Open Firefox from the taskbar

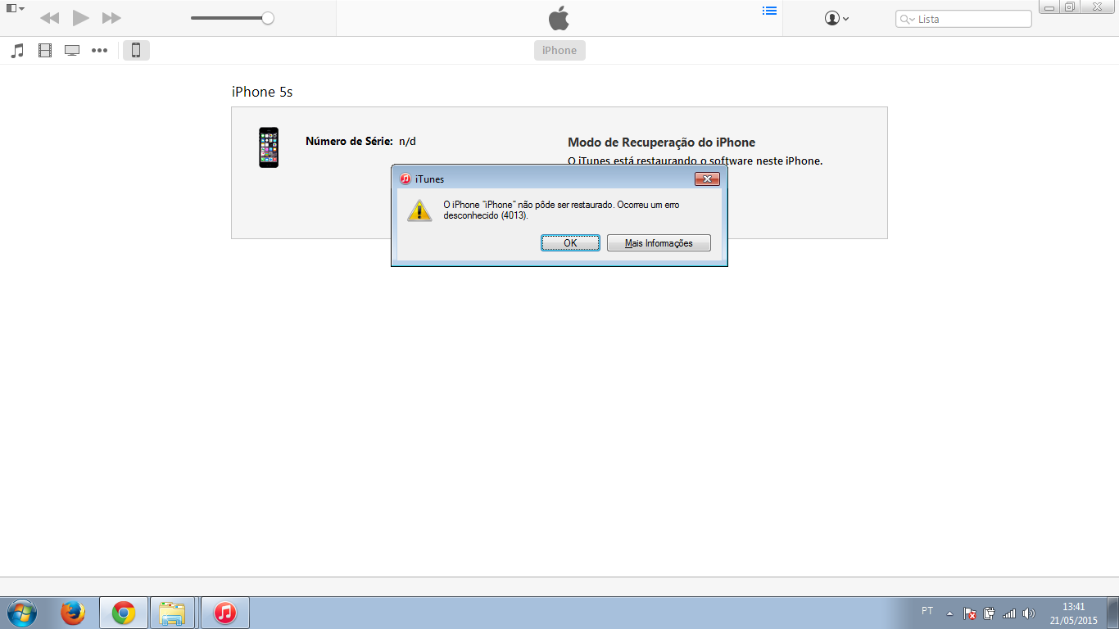(x=73, y=613)
